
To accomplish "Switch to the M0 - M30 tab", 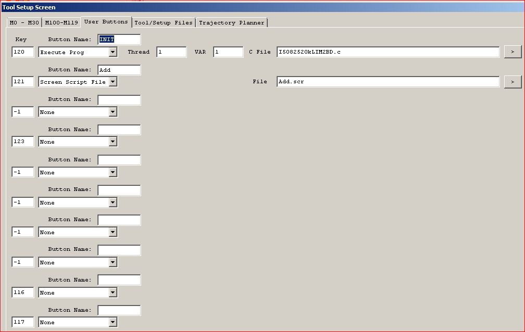I will click(x=24, y=23).
